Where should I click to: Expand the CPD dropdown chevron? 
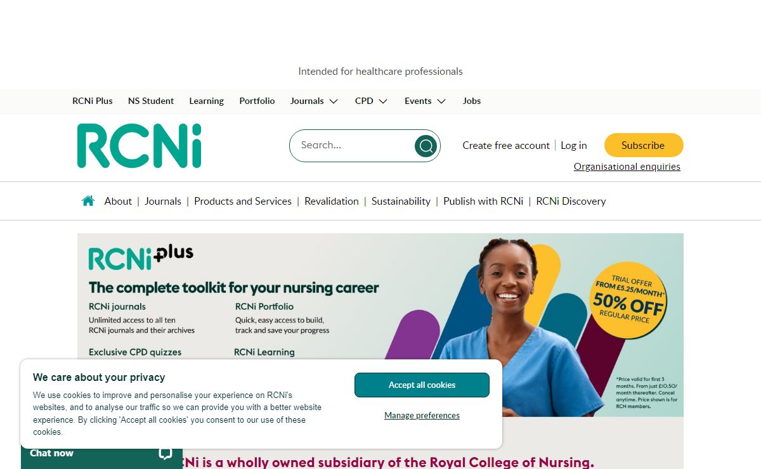tap(383, 101)
